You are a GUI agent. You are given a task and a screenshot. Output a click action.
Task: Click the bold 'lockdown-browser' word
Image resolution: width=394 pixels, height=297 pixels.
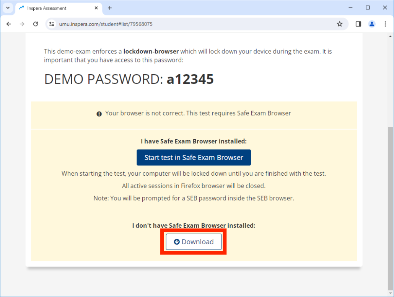[151, 52]
